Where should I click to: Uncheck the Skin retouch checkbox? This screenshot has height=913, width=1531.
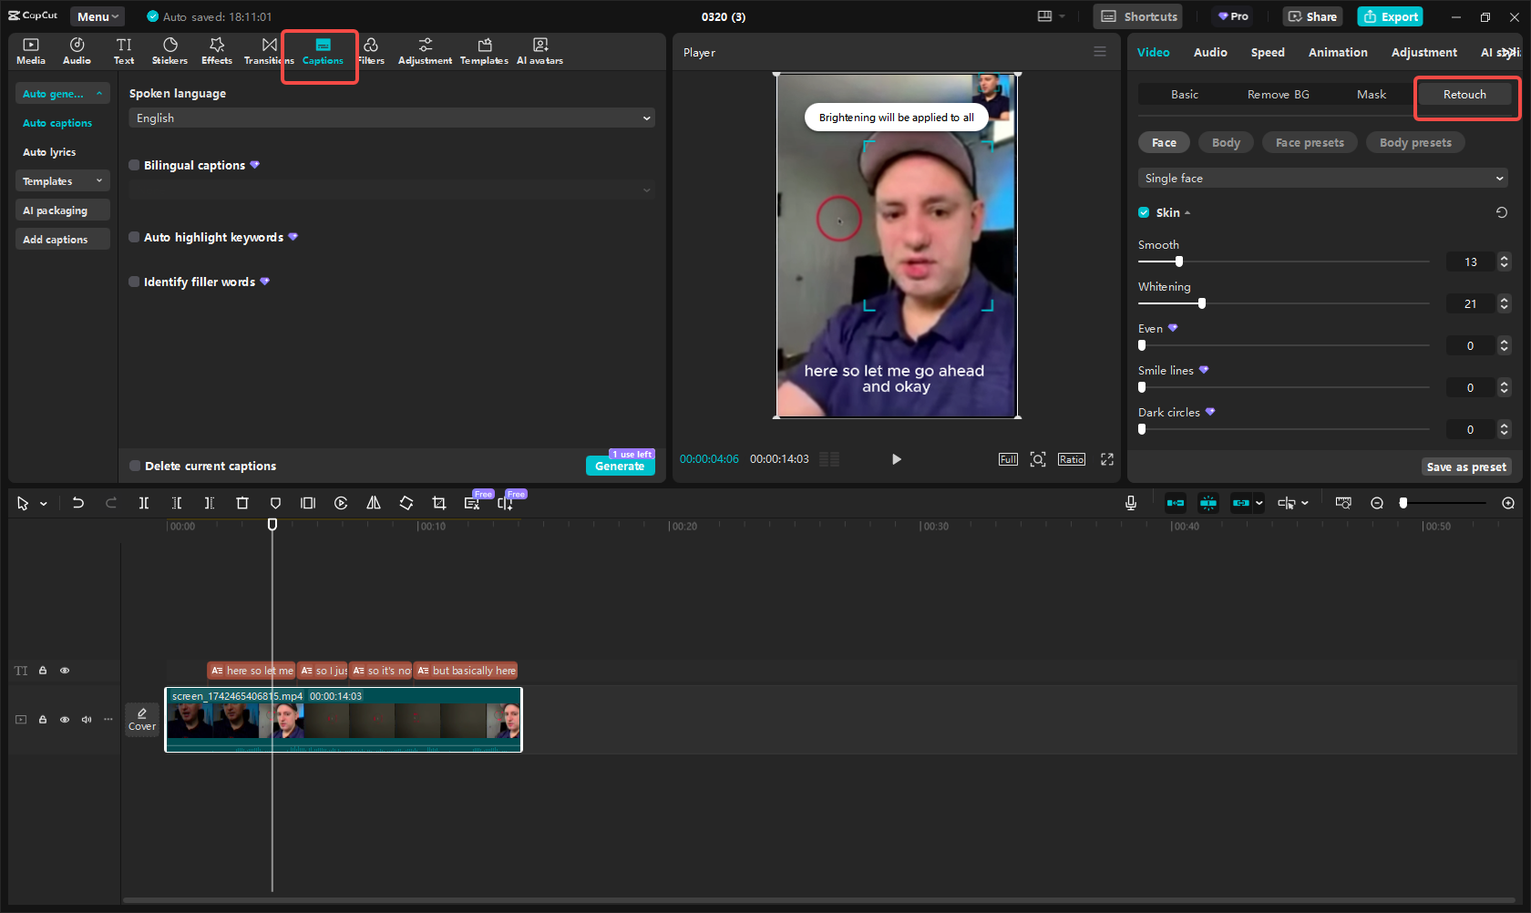1144,212
